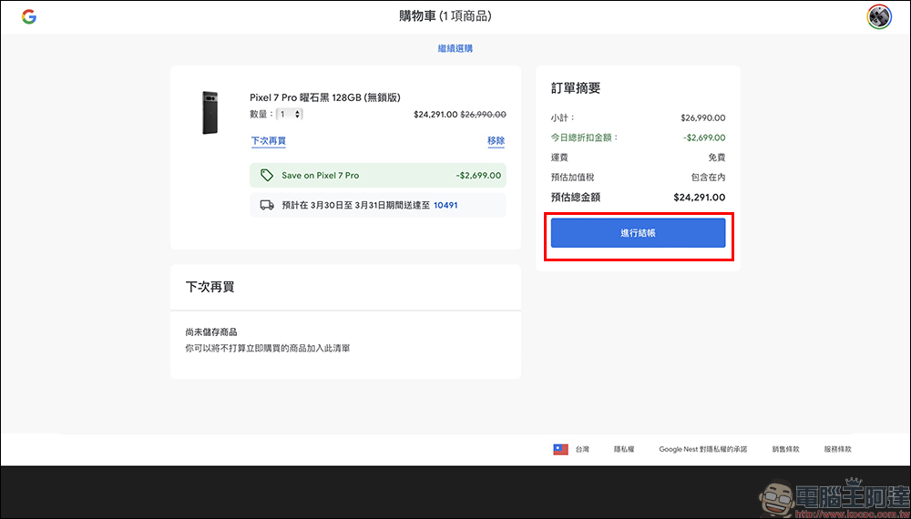The image size is (911, 519).
Task: Open the 隱私權 footer link
Action: point(624,449)
